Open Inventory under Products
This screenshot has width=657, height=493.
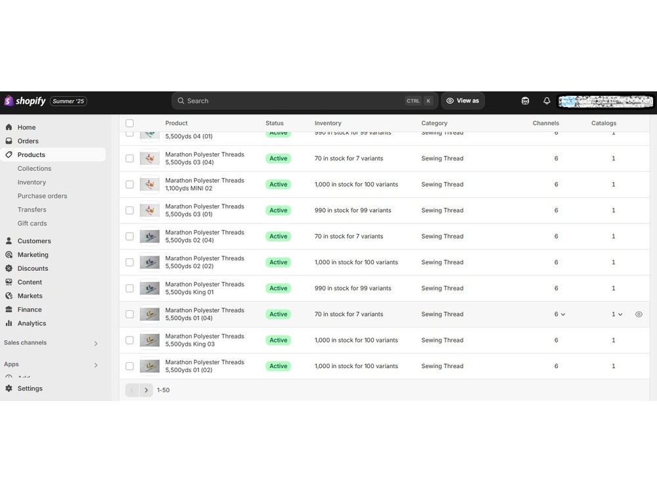coord(32,182)
